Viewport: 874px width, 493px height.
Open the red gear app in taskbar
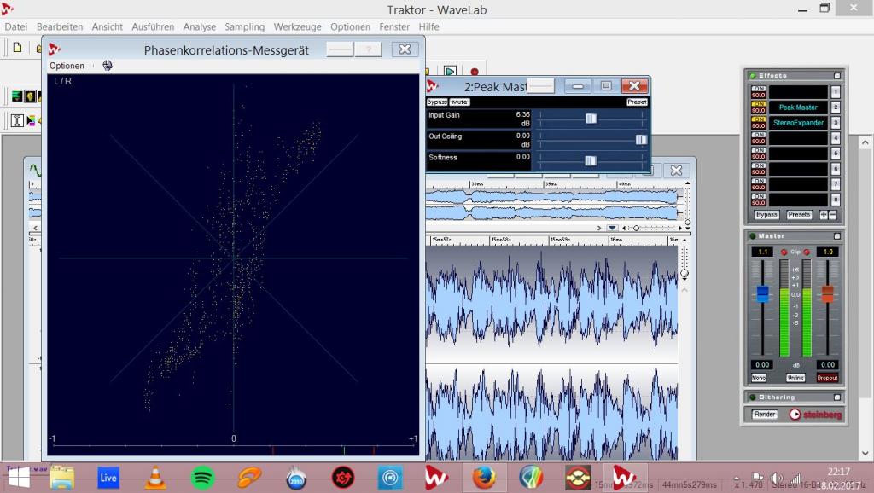pos(343,478)
